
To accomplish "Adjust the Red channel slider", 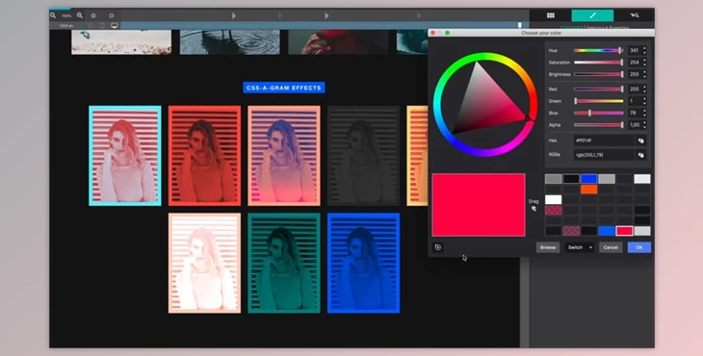I will point(599,89).
